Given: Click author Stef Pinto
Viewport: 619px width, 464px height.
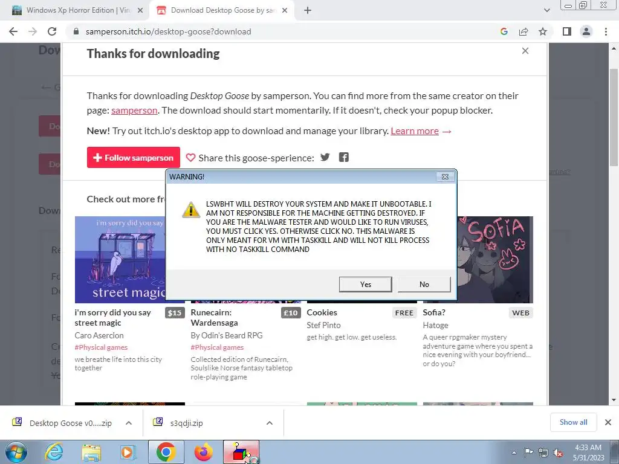Looking at the screenshot, I should 324,325.
